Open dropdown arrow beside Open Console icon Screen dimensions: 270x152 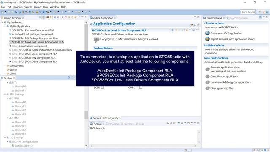(x=192, y=123)
